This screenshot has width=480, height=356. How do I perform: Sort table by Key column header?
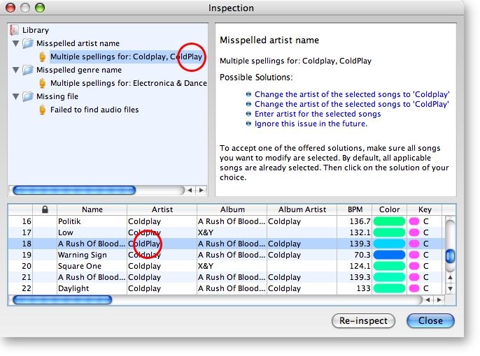tap(425, 209)
